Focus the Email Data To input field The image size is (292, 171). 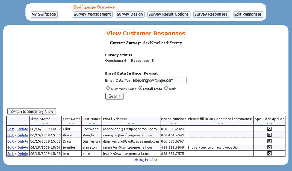(159, 80)
